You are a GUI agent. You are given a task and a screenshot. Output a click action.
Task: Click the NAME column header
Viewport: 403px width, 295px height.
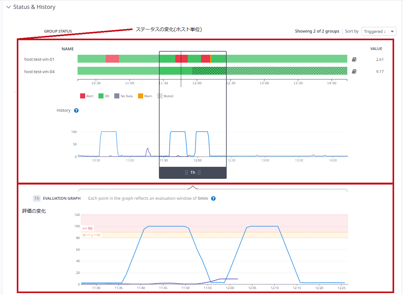68,49
